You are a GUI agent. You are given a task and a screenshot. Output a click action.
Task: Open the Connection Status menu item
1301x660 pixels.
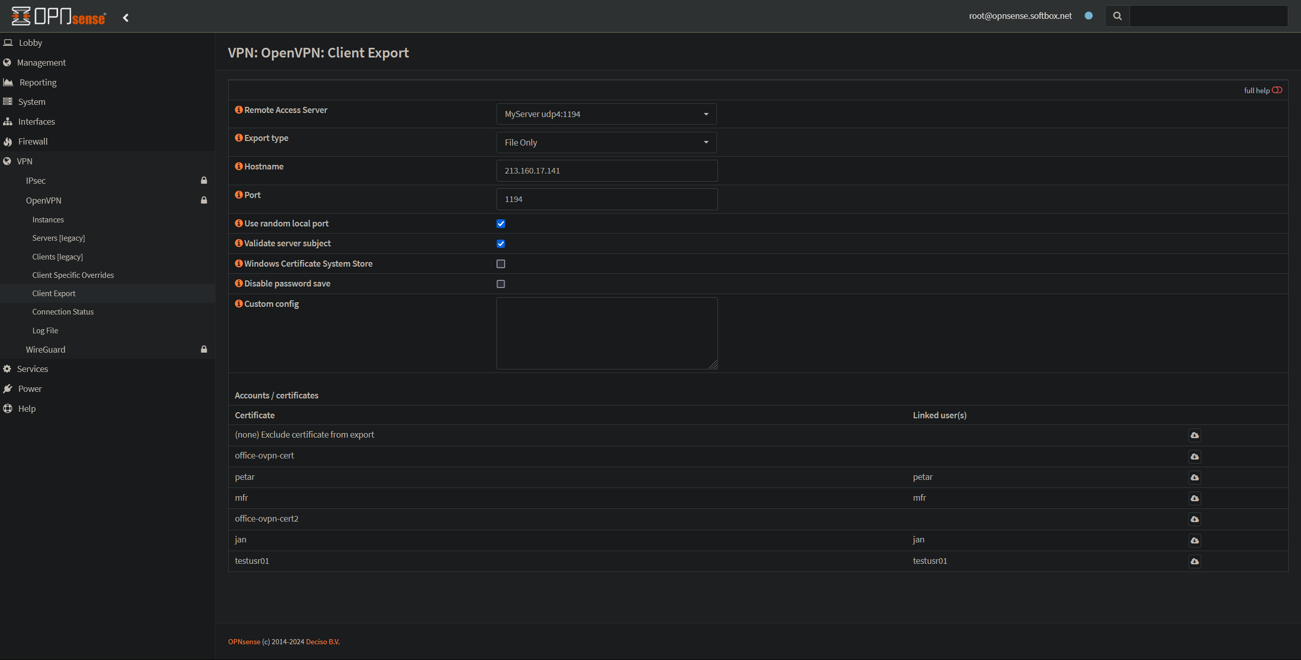click(x=63, y=312)
